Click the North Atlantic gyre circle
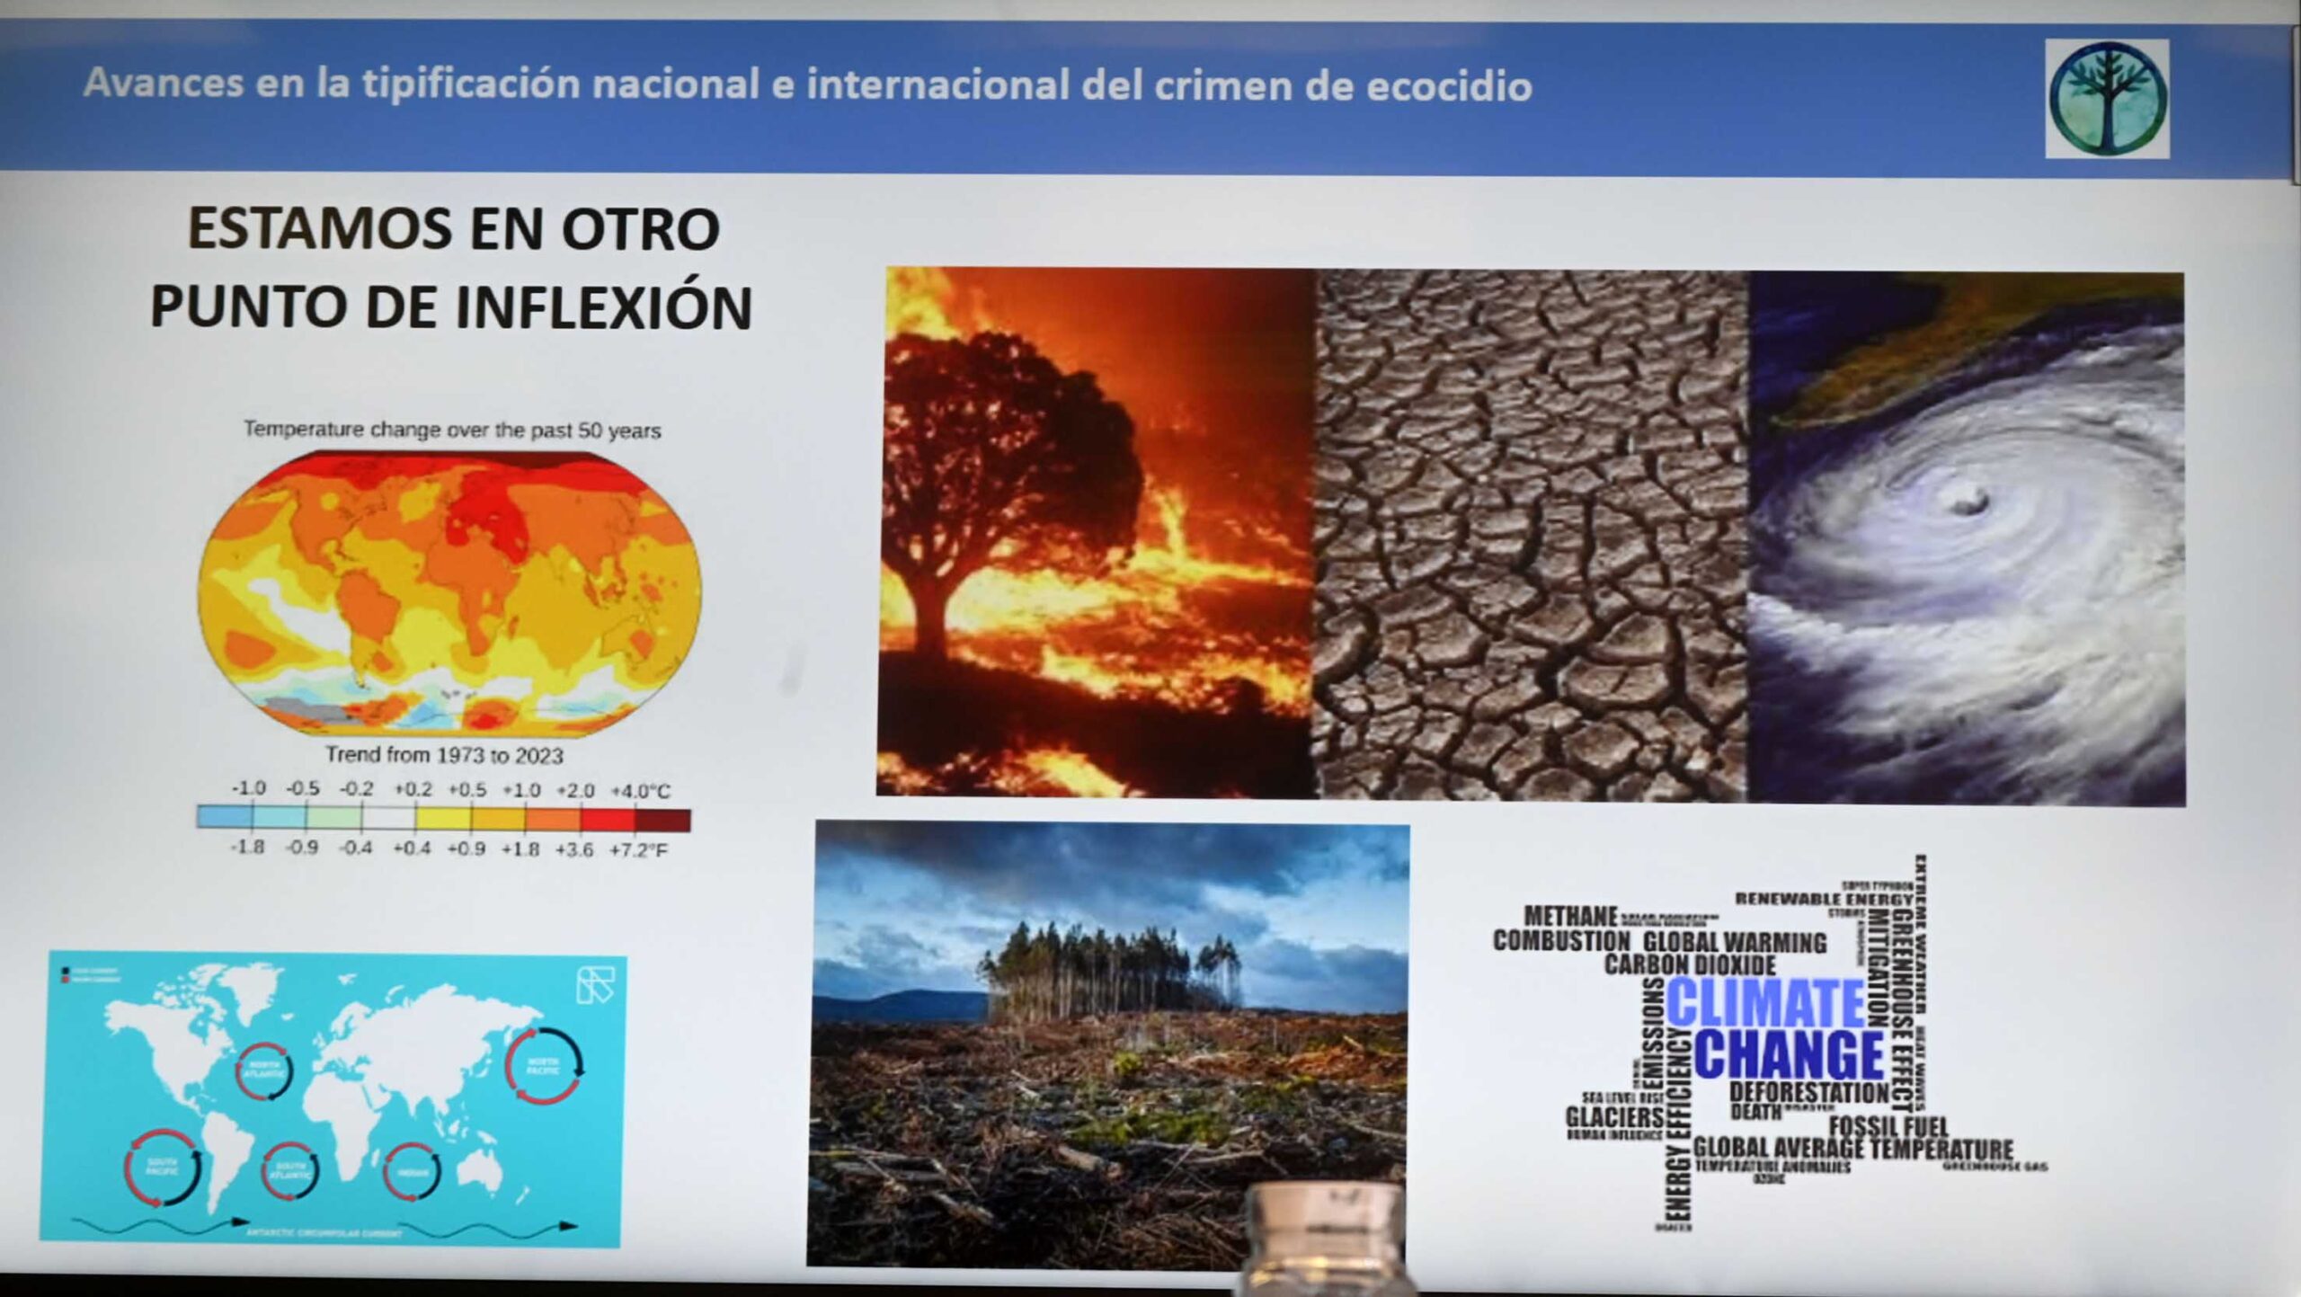The image size is (2301, 1297). (x=264, y=1070)
